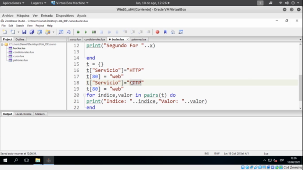Select curso.lua in project tree
Screen dimensions: 303x170
click(x=18, y=56)
